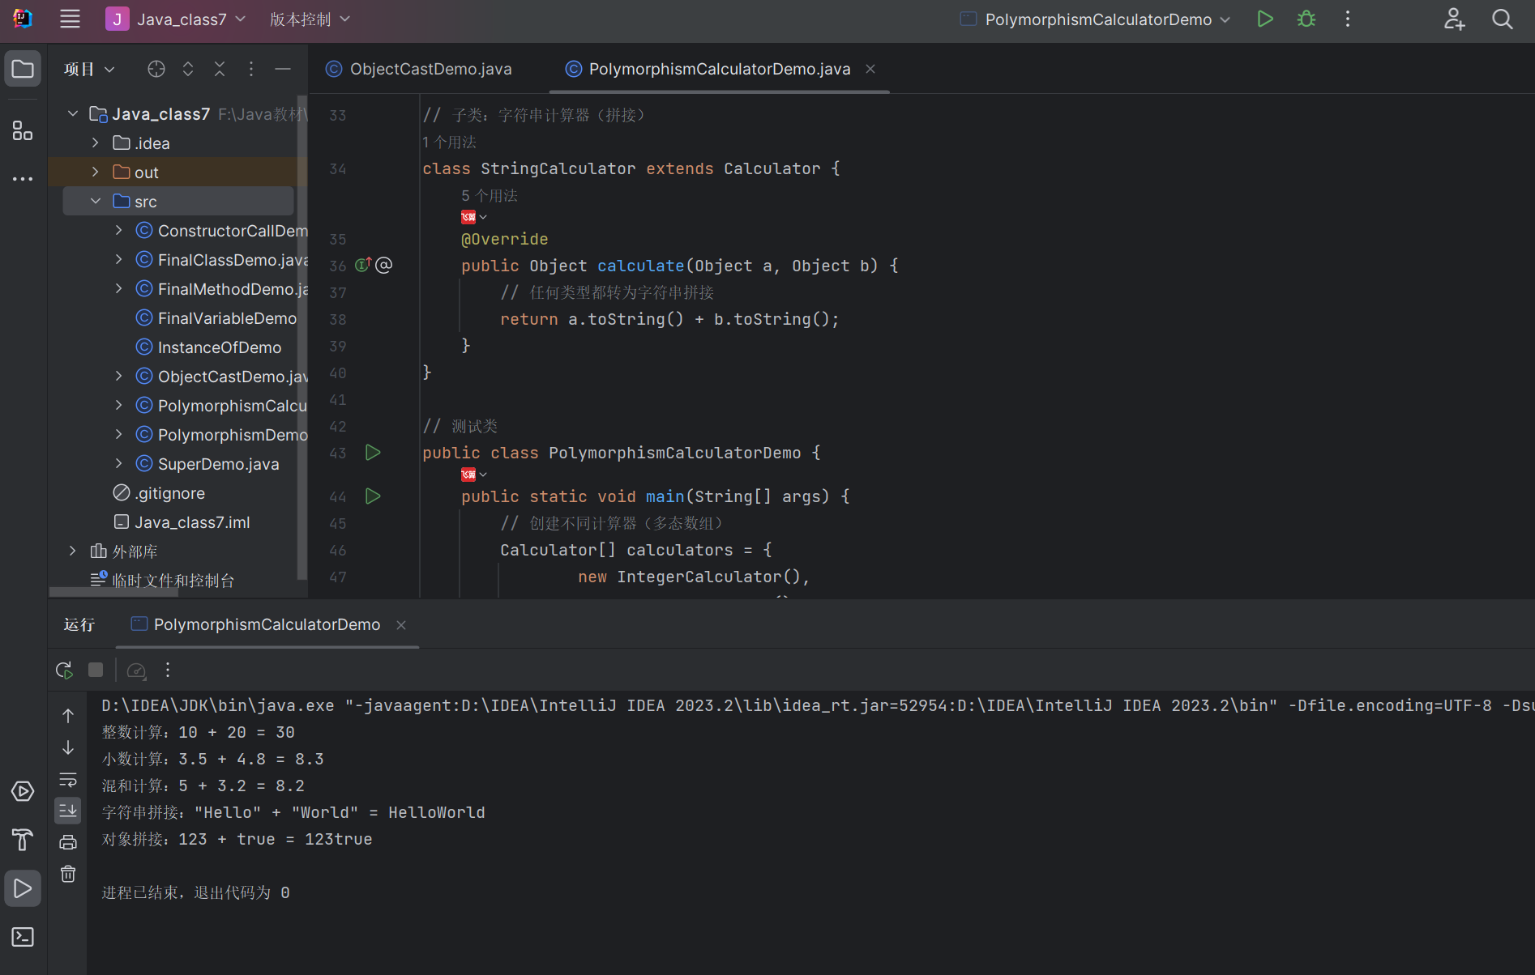This screenshot has width=1535, height=975.
Task: Print the console output
Action: tap(68, 842)
